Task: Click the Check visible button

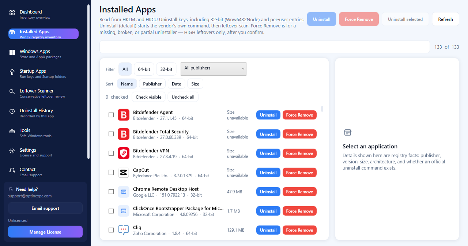Action: pyautogui.click(x=148, y=97)
